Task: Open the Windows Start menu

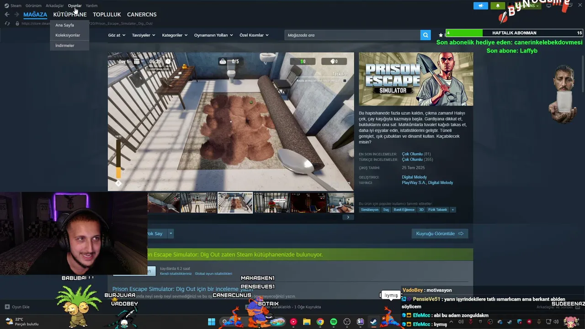Action: (212, 322)
